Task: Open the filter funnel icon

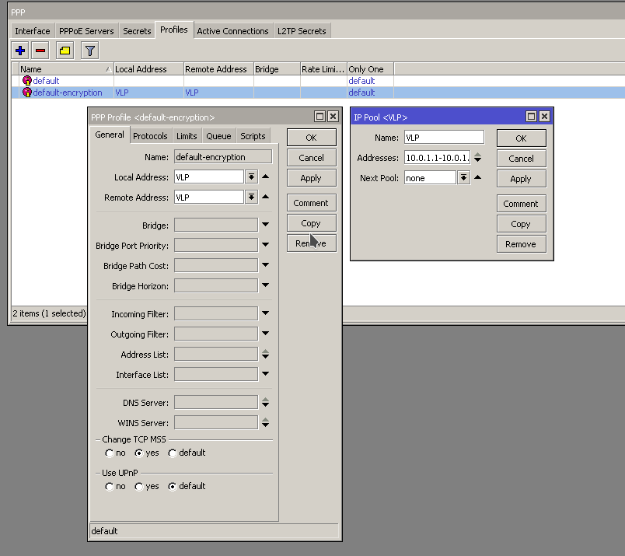Action: 89,51
